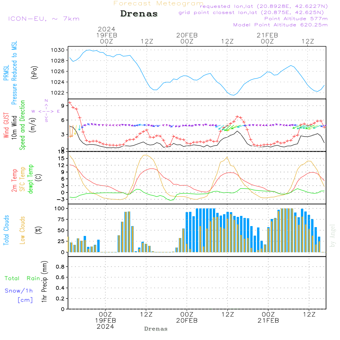
Task: Click the SFC Temp axis label
Action: tap(22, 179)
